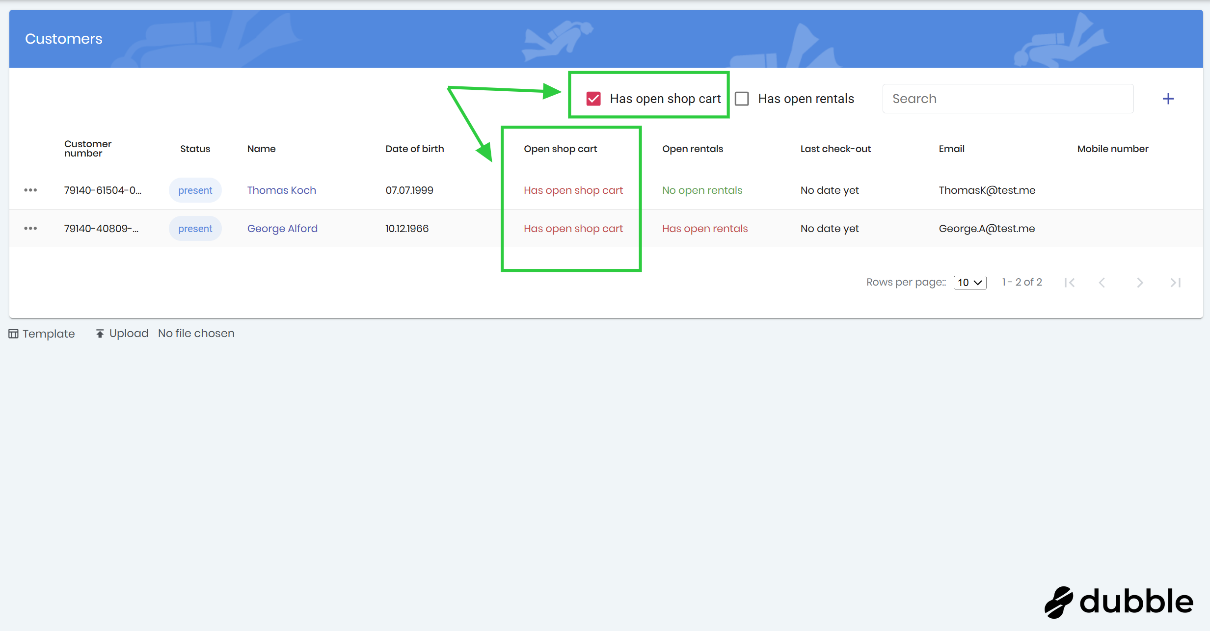Click next page arrow icon

pos(1140,283)
